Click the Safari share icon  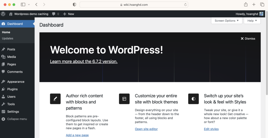tap(245, 4)
